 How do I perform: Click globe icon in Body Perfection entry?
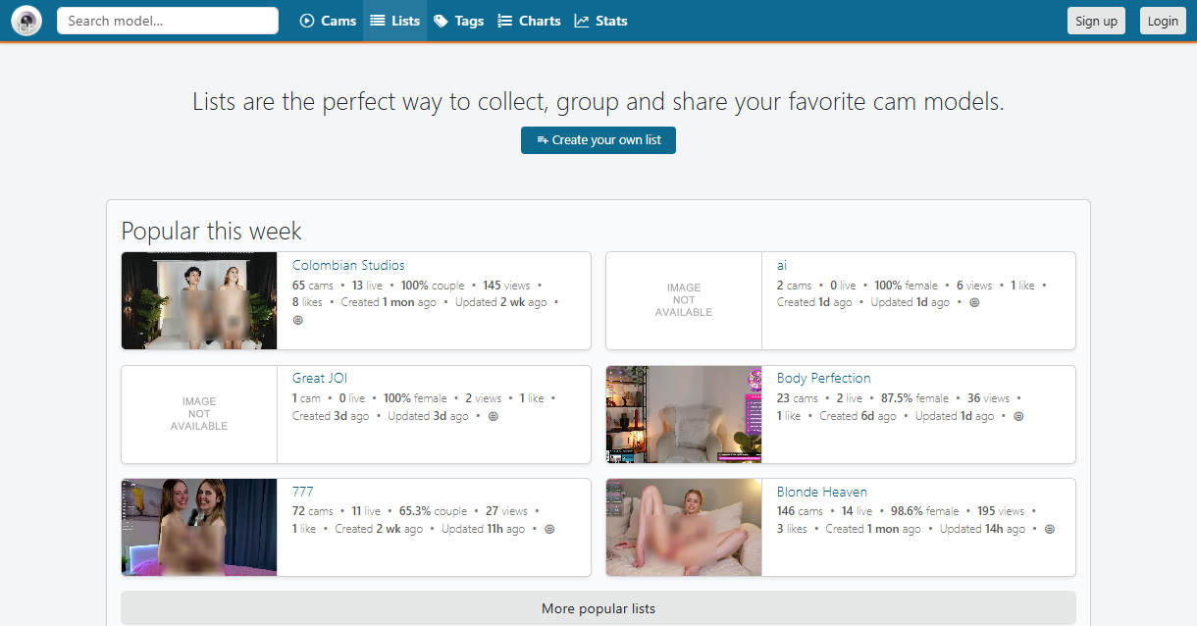click(x=1018, y=416)
